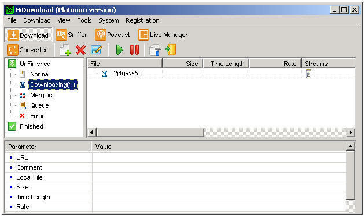Click the Time Length column header
Viewport: 364px width, 216px height.
(226, 64)
